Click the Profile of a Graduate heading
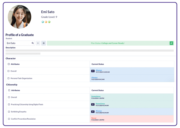The image size is (180, 128). (20, 35)
